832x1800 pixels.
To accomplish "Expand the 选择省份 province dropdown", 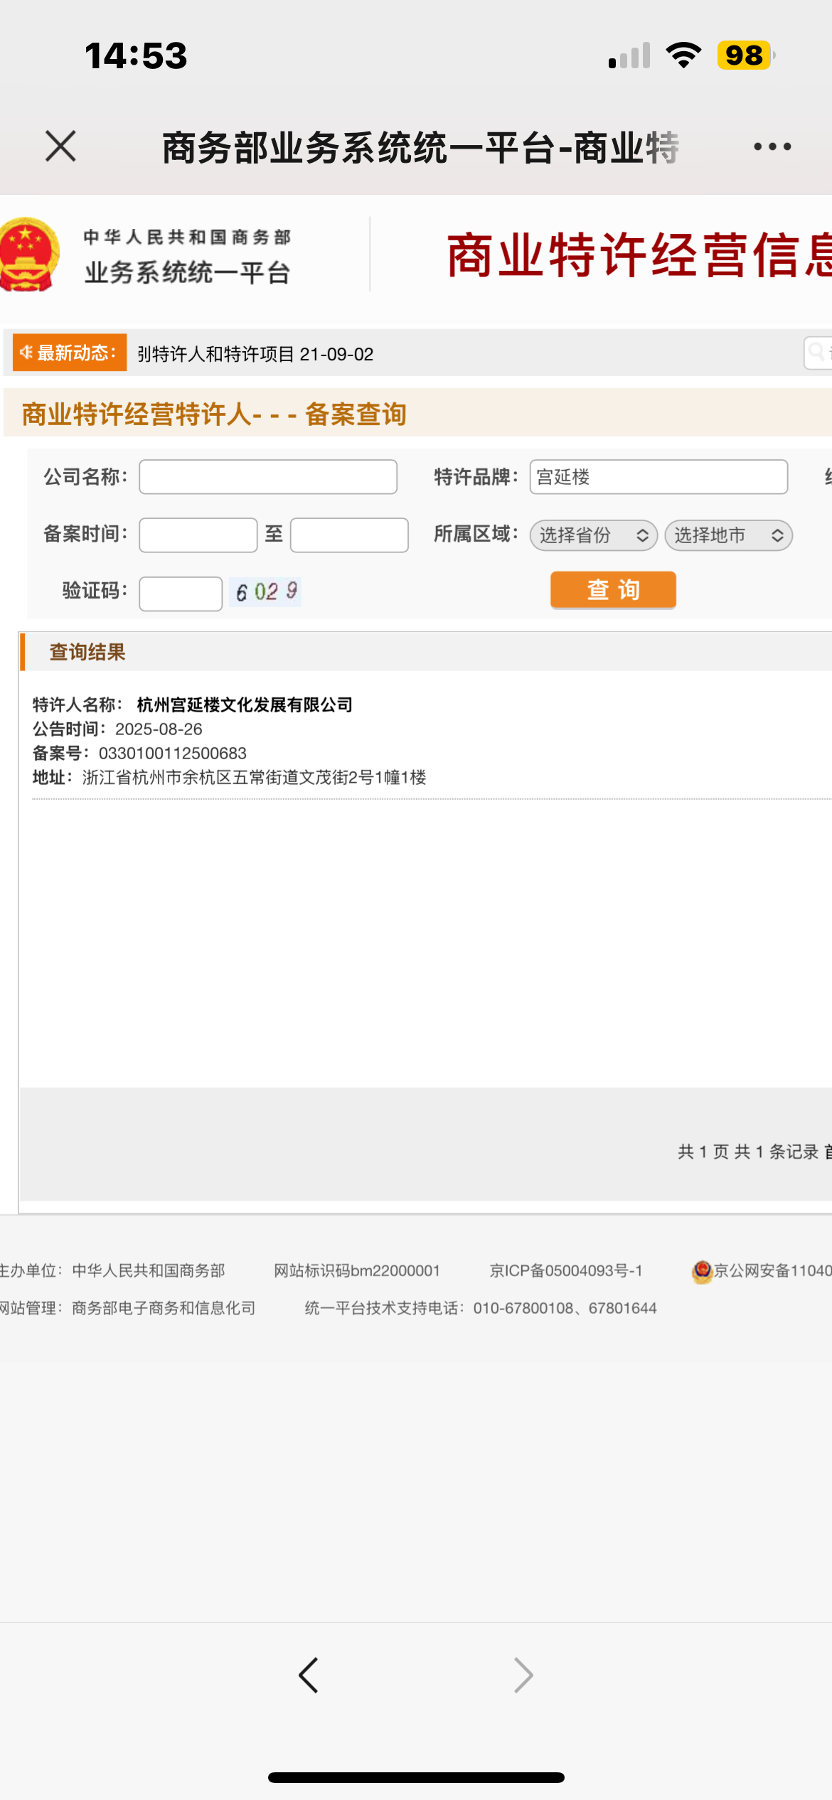I will point(593,535).
